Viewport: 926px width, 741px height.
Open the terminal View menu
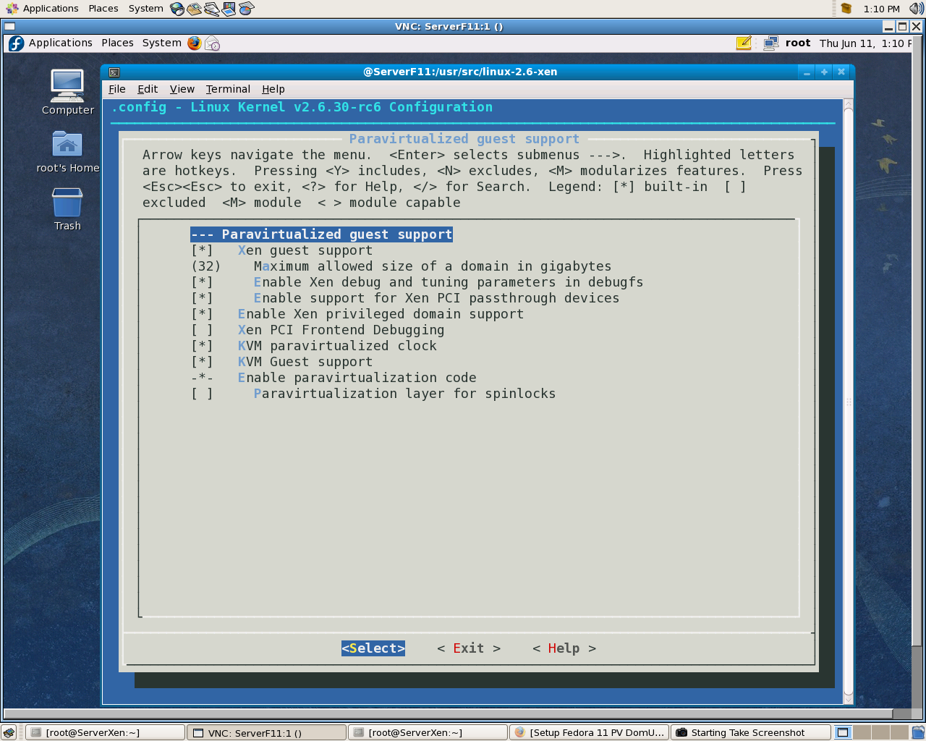tap(182, 89)
